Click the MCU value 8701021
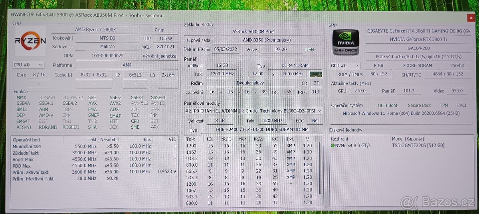The width and height of the screenshot is (479, 214). (x=165, y=47)
